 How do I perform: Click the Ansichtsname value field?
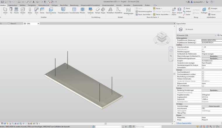pos(211,108)
